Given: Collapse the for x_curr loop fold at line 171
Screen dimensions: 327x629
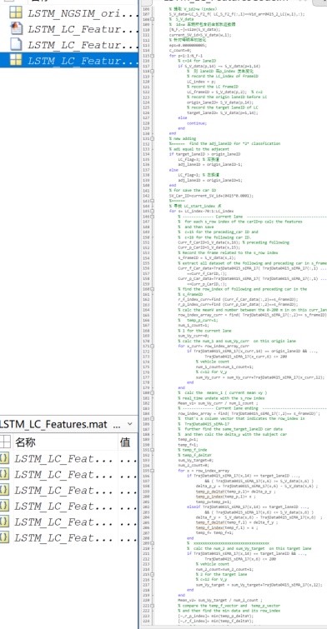Looking at the screenshot, I should [152, 346].
